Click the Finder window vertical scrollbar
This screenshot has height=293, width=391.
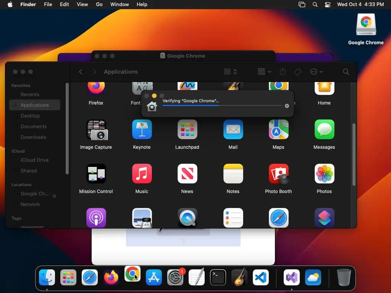[x=354, y=155]
